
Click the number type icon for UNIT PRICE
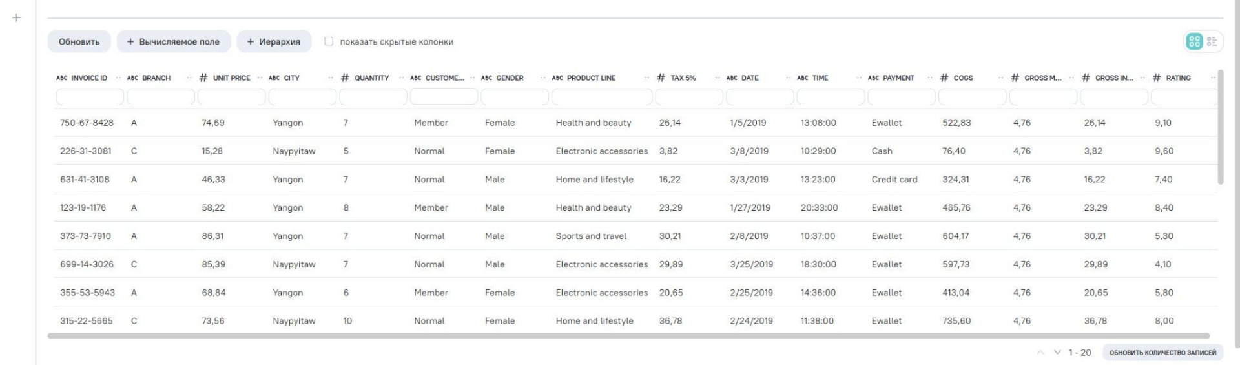[x=203, y=78]
